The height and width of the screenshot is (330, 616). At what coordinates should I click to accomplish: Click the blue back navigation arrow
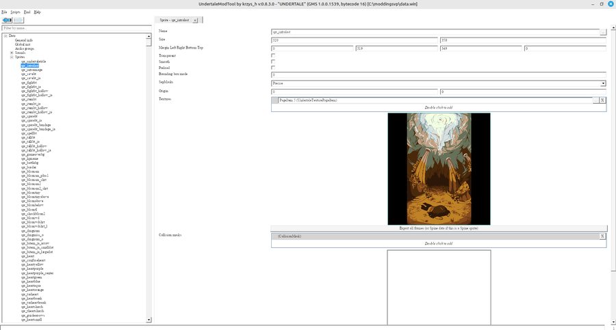point(7,20)
